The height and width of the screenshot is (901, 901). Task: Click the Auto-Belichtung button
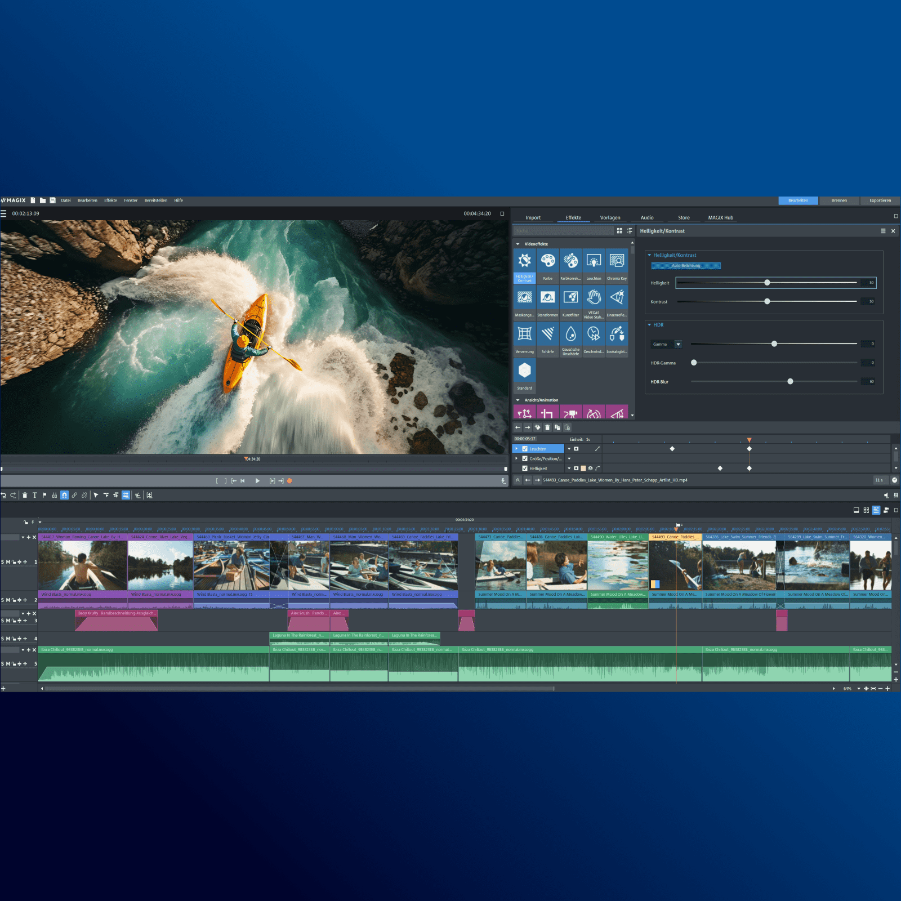coord(686,266)
